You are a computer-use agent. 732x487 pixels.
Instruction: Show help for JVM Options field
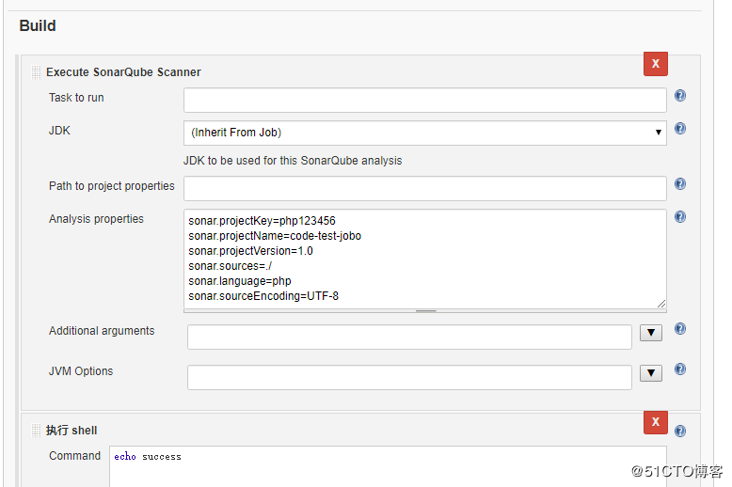point(680,369)
